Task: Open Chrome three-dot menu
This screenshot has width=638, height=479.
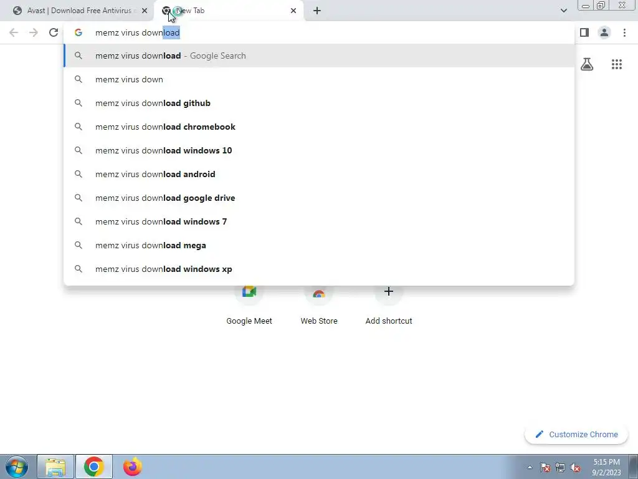Action: coord(624,32)
